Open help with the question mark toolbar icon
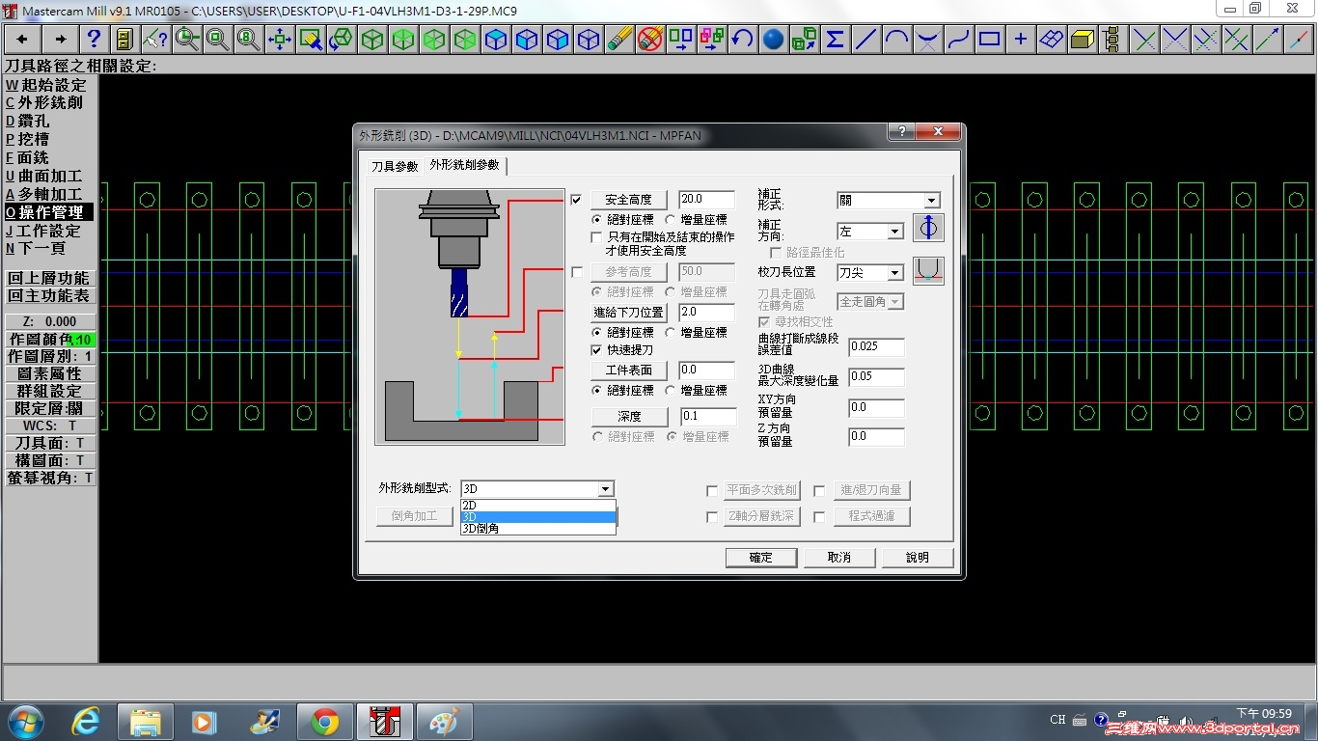 pyautogui.click(x=94, y=40)
